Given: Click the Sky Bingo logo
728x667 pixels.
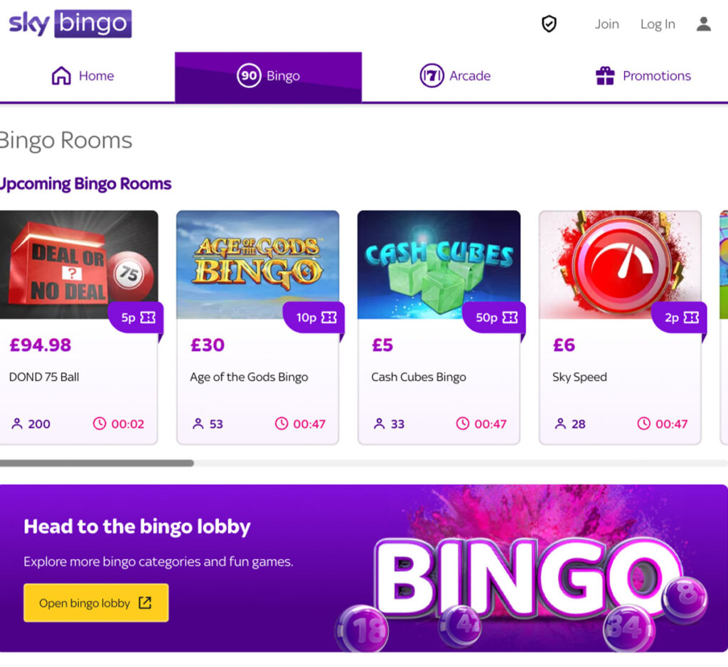Looking at the screenshot, I should (69, 23).
